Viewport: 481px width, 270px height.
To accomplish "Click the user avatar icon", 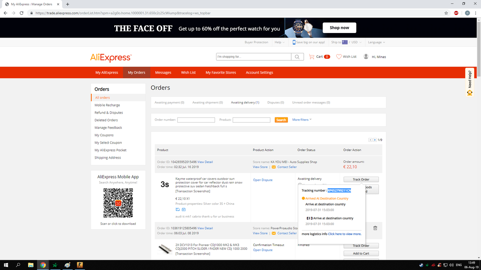I will point(366,57).
